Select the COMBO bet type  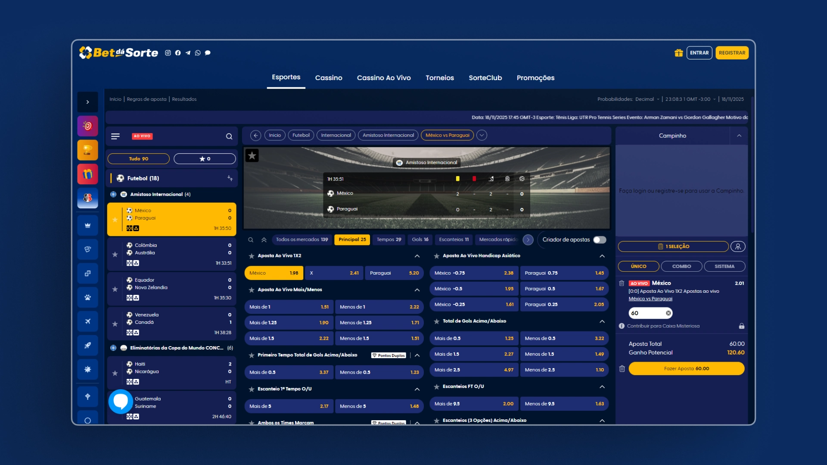[x=681, y=266]
